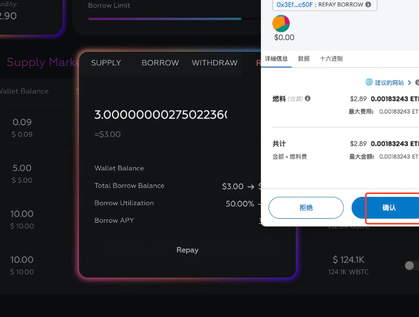Image resolution: width=419 pixels, height=317 pixels.
Task: Click the Wallet Balance label in the repay dialog
Action: click(119, 168)
